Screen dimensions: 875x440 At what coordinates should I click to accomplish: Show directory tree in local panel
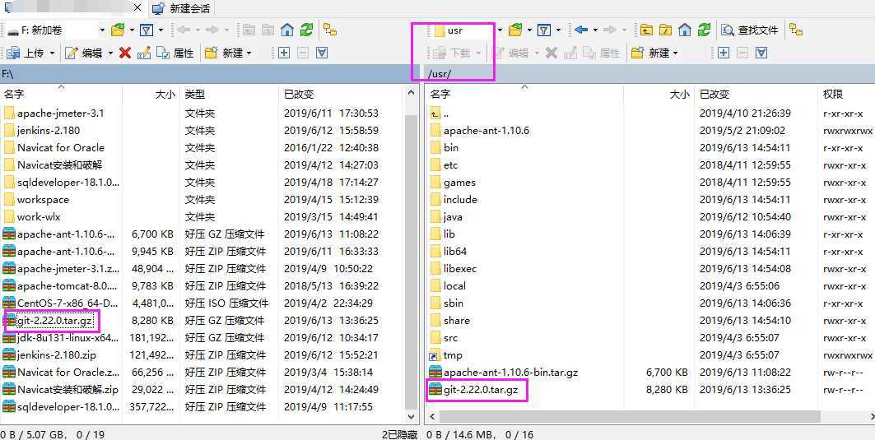(x=330, y=30)
